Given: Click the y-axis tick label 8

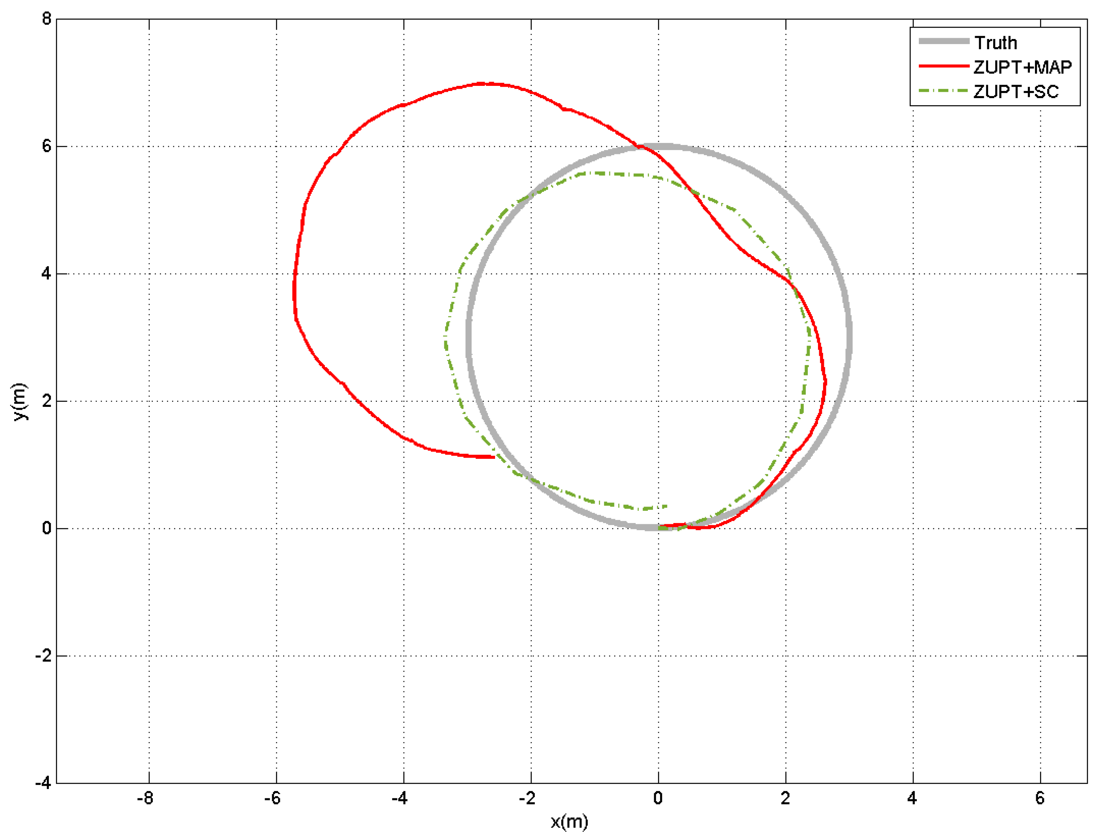Looking at the screenshot, I should (46, 19).
